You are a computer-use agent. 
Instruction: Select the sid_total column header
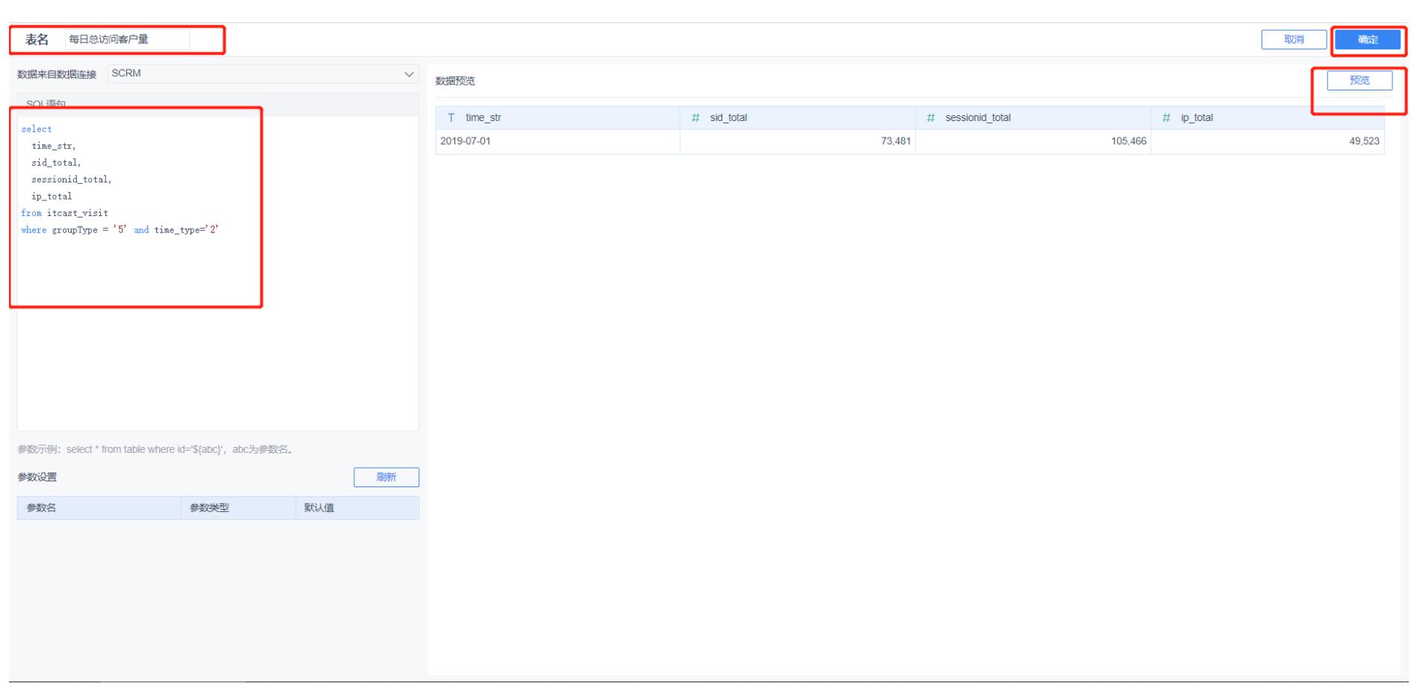tap(797, 118)
